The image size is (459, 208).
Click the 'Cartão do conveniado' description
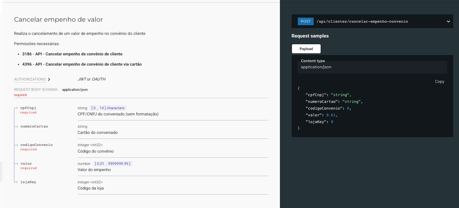coord(98,133)
